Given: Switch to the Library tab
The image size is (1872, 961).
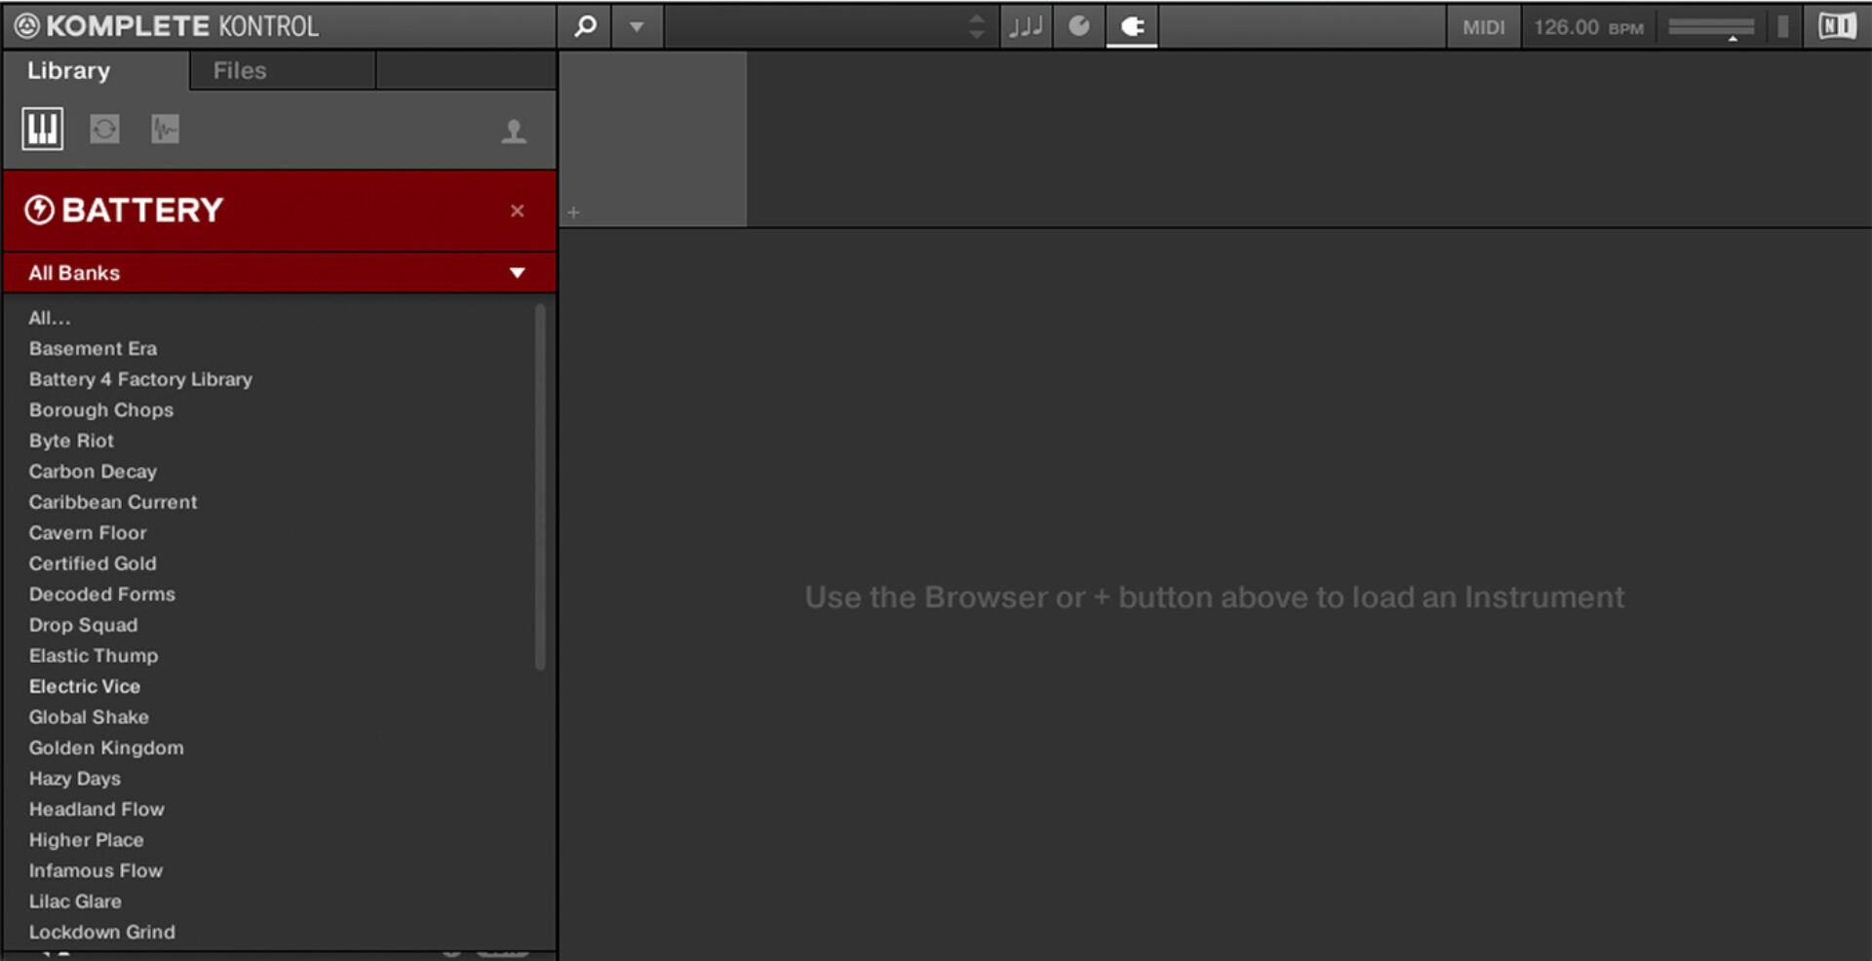Looking at the screenshot, I should tap(68, 70).
